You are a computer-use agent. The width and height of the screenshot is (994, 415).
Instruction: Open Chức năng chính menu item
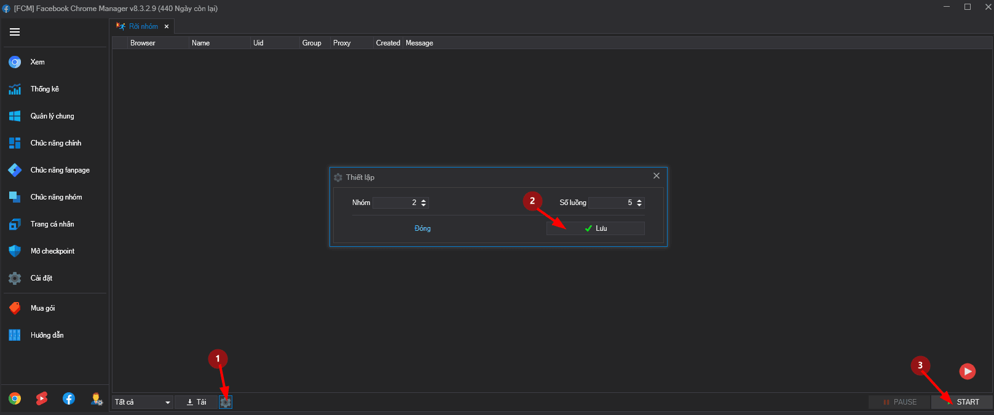click(x=55, y=143)
